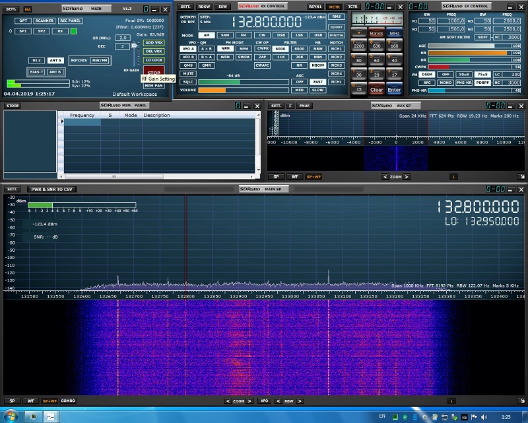Image resolution: width=528 pixels, height=423 pixels.
Task: Increase RBW with right arrow in Main SP
Action: coord(300,401)
